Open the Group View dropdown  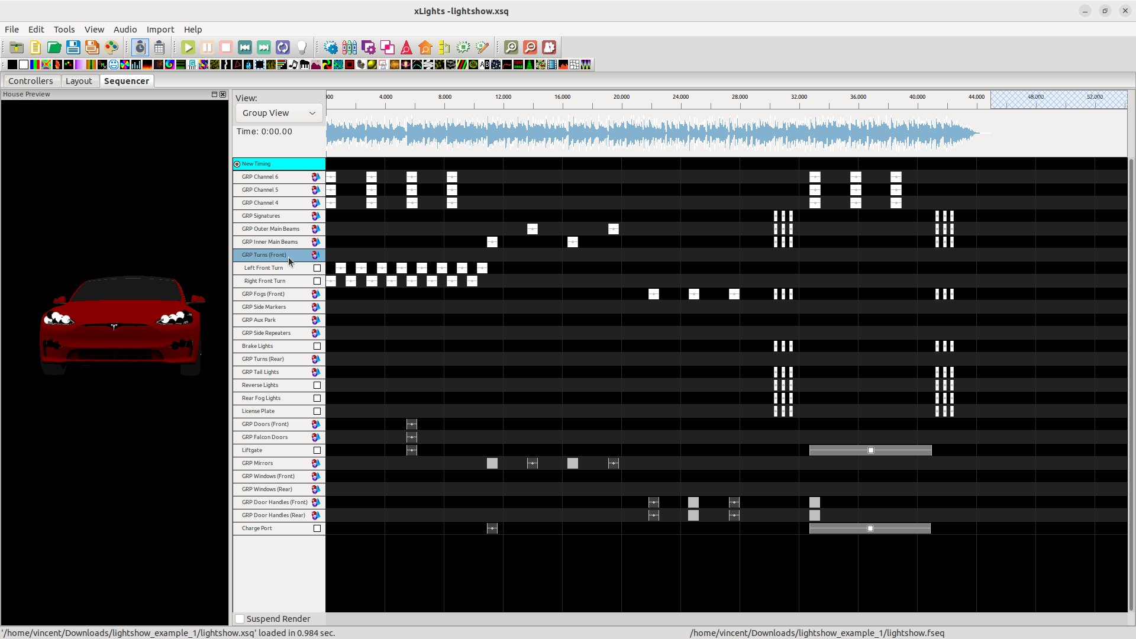click(279, 113)
